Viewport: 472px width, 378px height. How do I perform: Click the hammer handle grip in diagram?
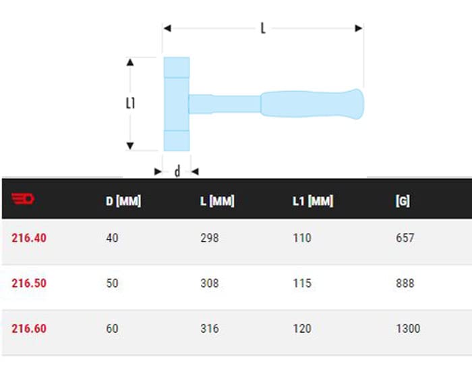click(x=312, y=104)
